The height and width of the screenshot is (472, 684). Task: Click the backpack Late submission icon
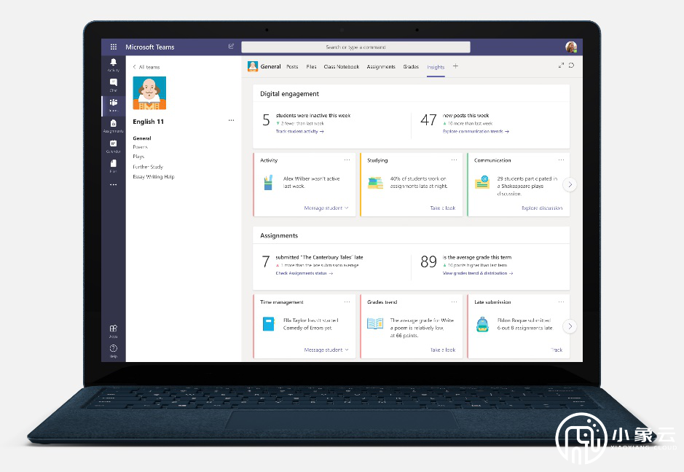(482, 324)
